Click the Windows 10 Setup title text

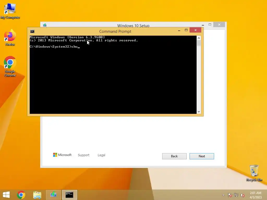[x=133, y=26]
